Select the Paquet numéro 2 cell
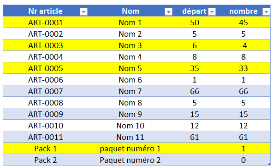Image resolution: width=273 pixels, height=166 pixels. tap(130, 160)
